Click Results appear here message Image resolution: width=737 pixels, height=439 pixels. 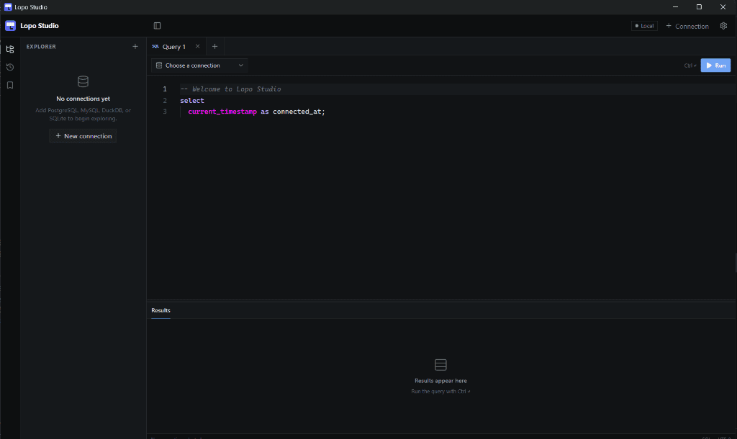tap(440, 381)
